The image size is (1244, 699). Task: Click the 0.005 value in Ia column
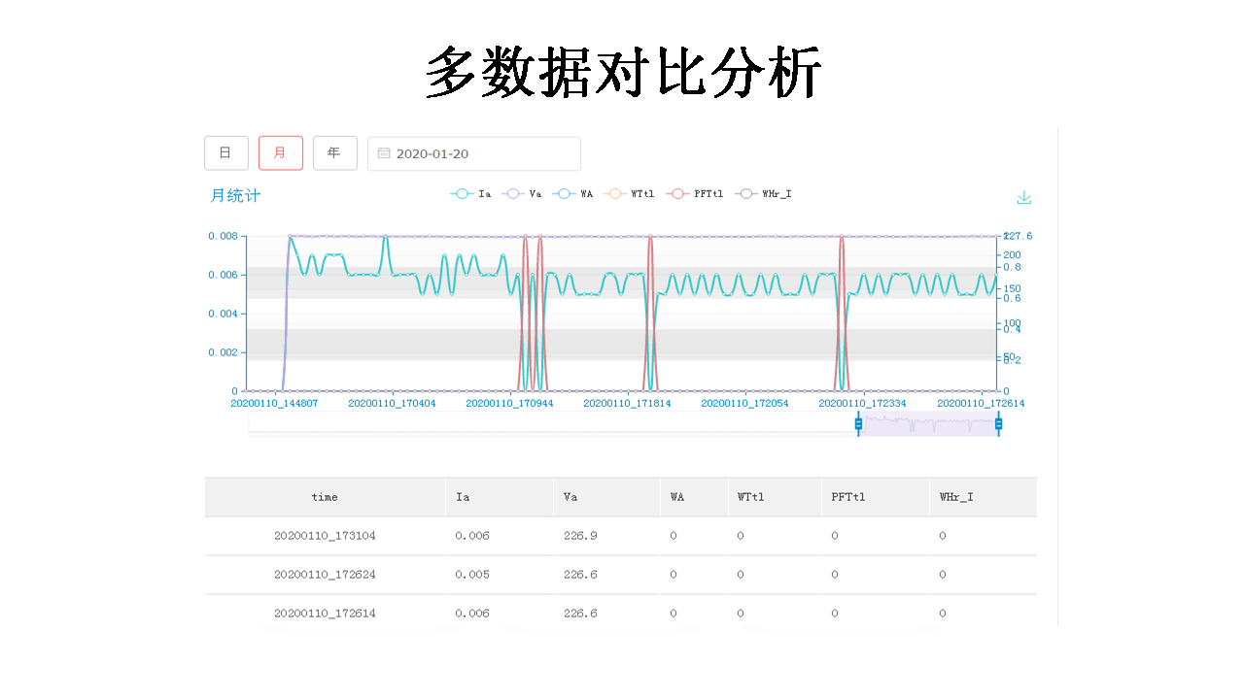(472, 575)
